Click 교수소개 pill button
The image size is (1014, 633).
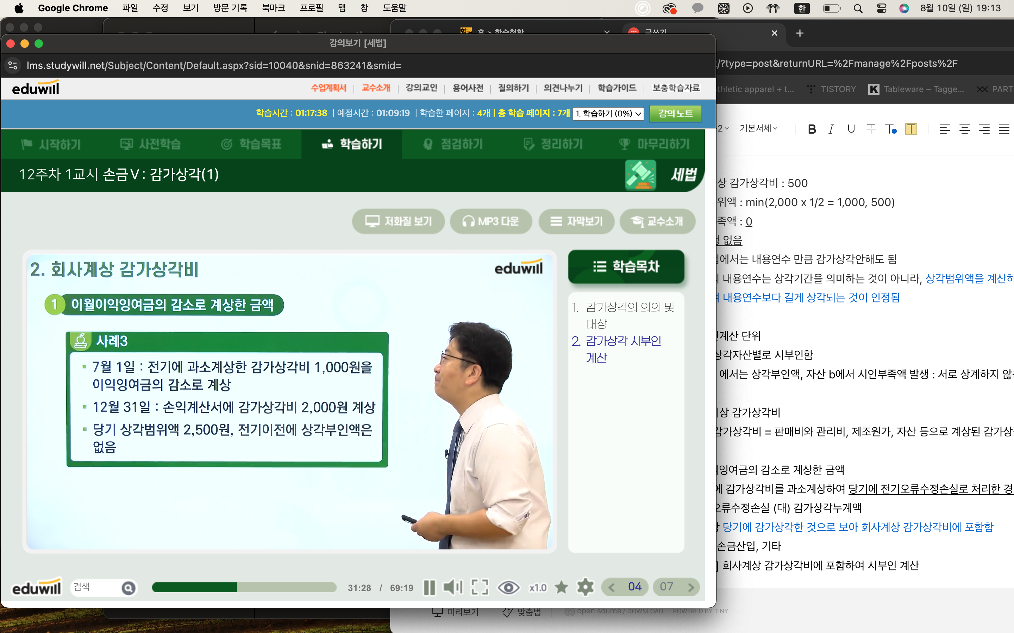pyautogui.click(x=657, y=221)
